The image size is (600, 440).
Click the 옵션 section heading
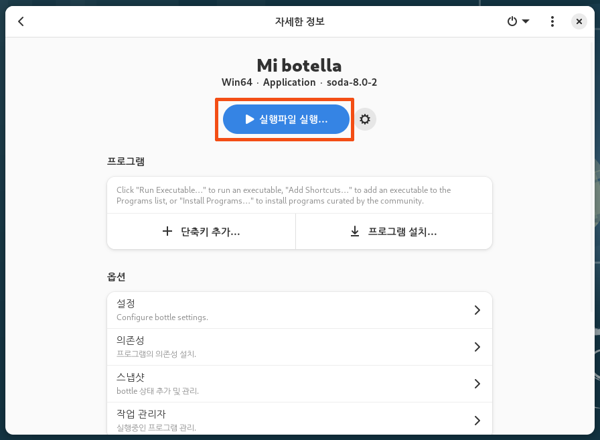[x=117, y=277]
